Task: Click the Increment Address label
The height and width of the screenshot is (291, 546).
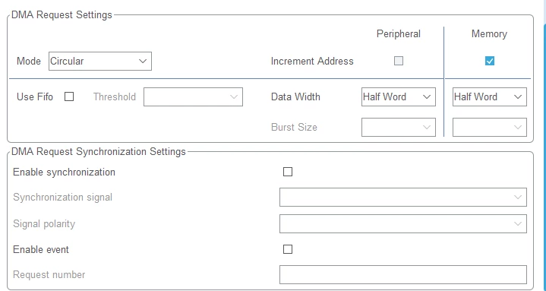Action: [312, 61]
